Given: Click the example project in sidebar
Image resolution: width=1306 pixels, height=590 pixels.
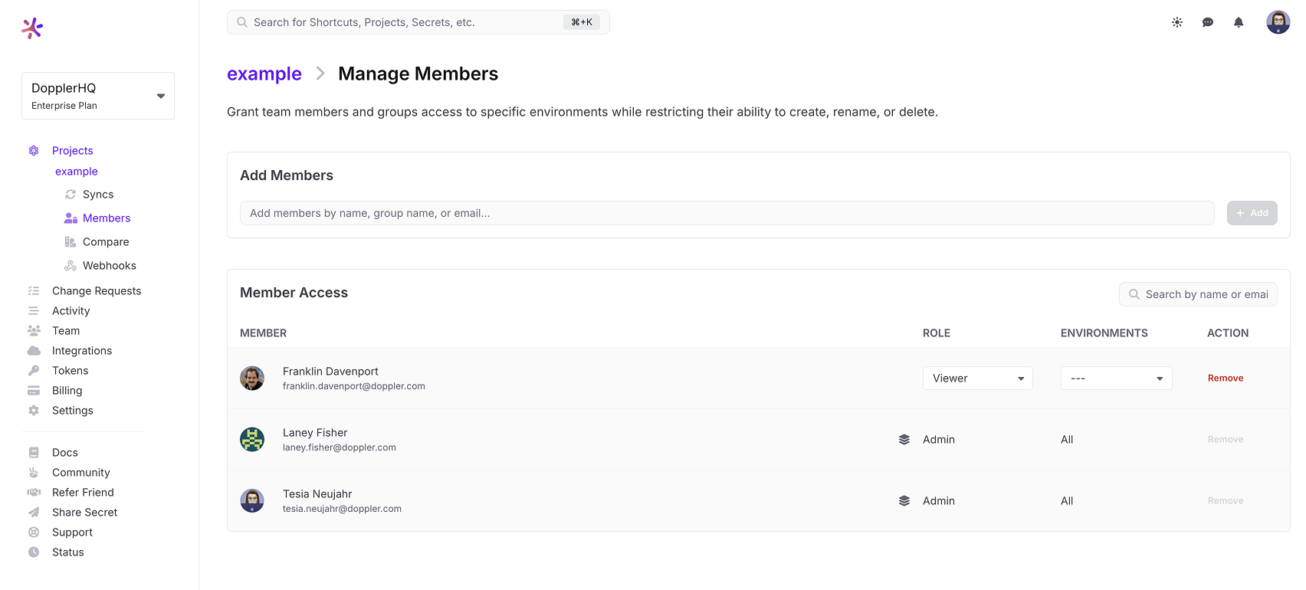Looking at the screenshot, I should 77,172.
